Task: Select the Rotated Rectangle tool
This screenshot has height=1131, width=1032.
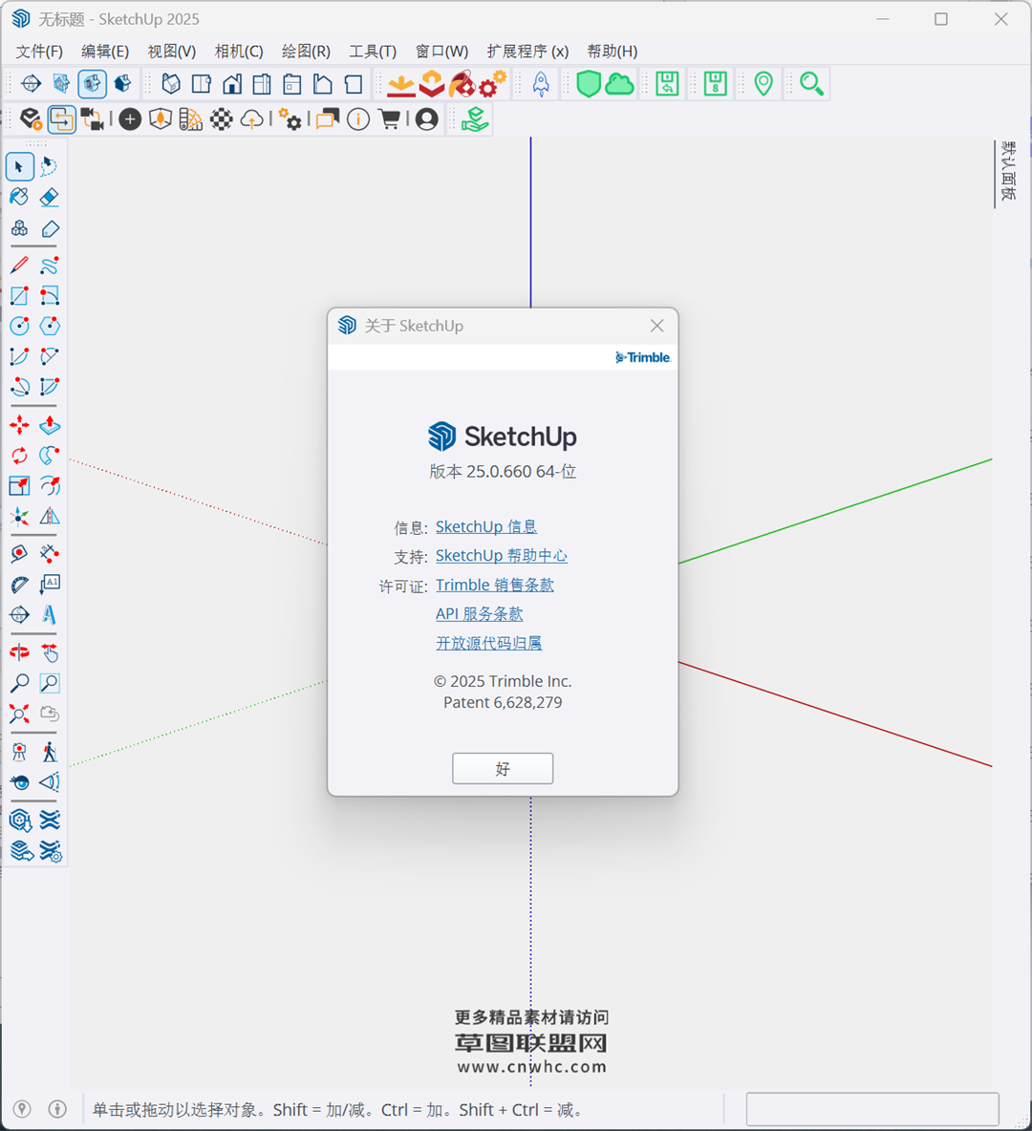Action: coord(49,296)
